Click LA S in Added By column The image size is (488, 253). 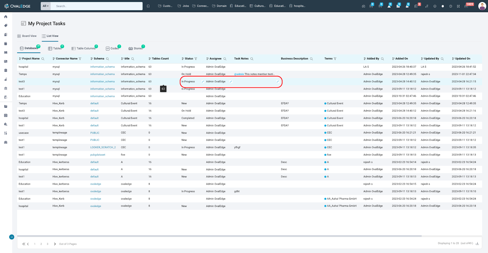(x=366, y=67)
